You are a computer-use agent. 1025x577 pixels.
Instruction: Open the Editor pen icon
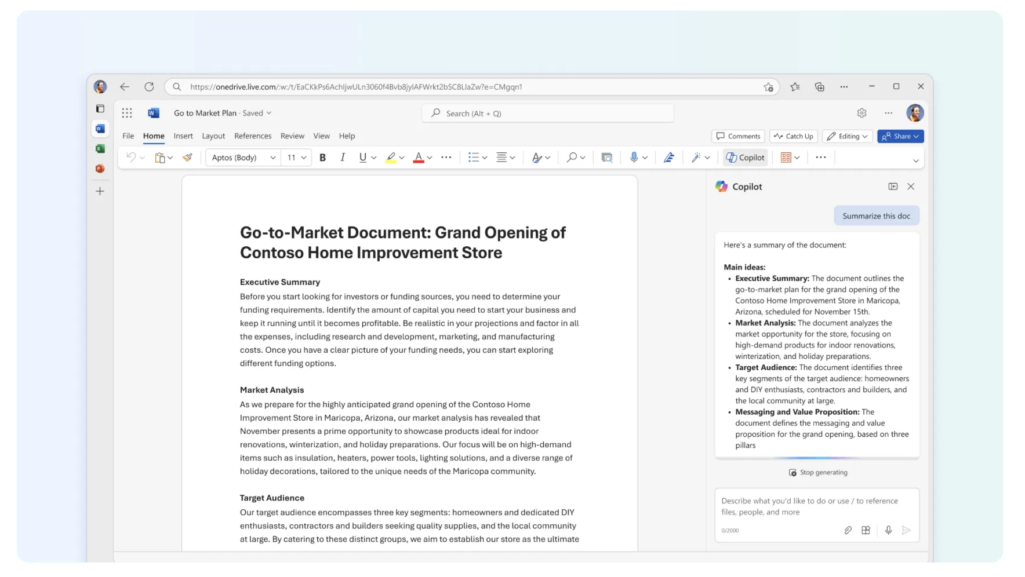[x=669, y=158]
